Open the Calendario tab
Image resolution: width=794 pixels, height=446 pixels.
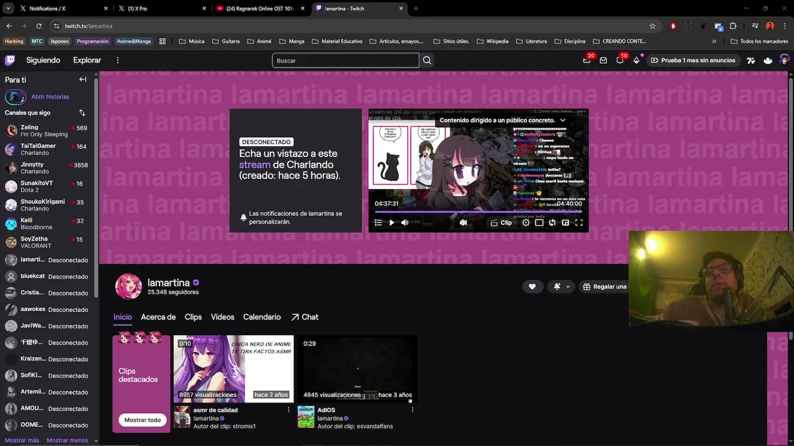tap(262, 317)
